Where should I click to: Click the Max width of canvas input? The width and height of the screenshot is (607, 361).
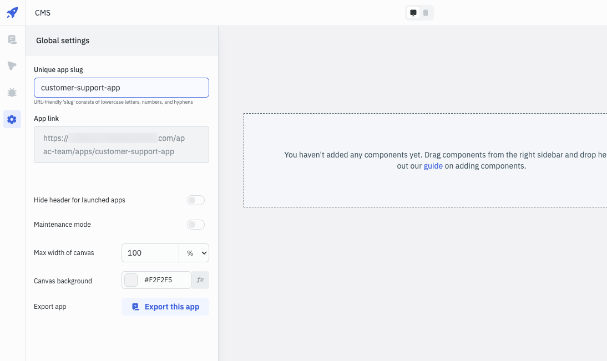tap(150, 253)
